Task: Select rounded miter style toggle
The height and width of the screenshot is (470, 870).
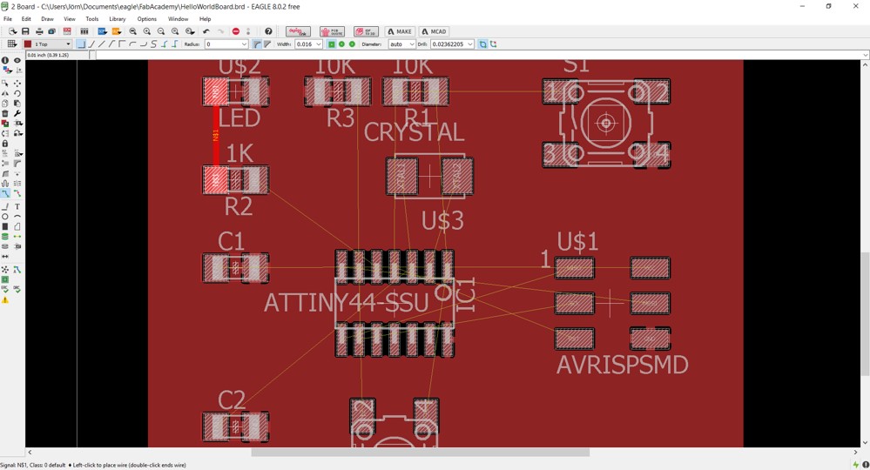Action: coord(257,44)
